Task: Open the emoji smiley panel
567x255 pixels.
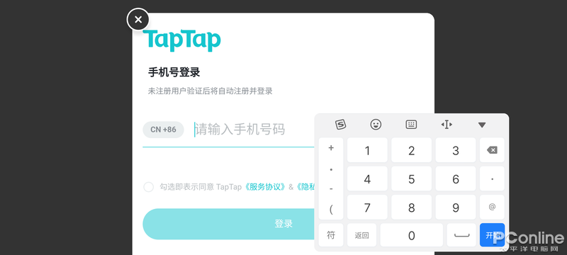Action: (376, 125)
